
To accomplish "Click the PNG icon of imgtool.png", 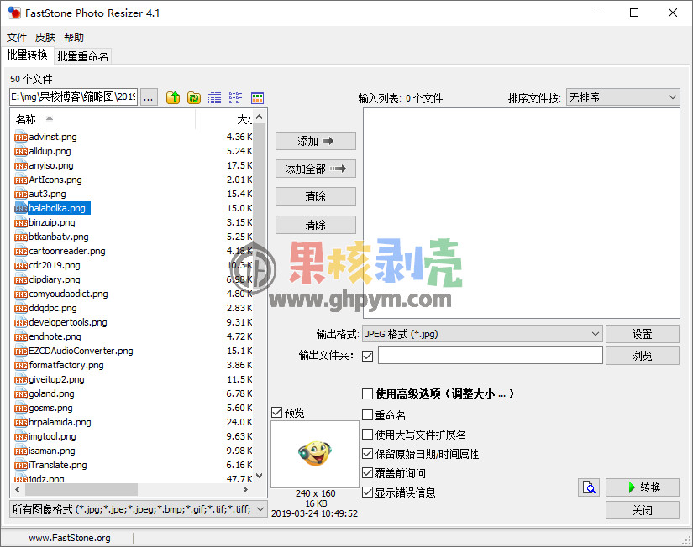I will (x=21, y=436).
